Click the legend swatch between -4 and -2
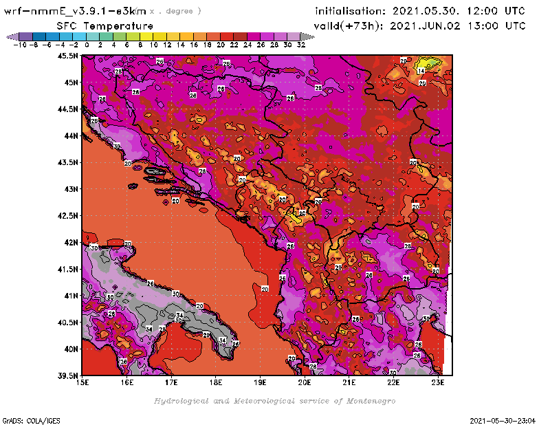550x425 pixels. click(66, 36)
